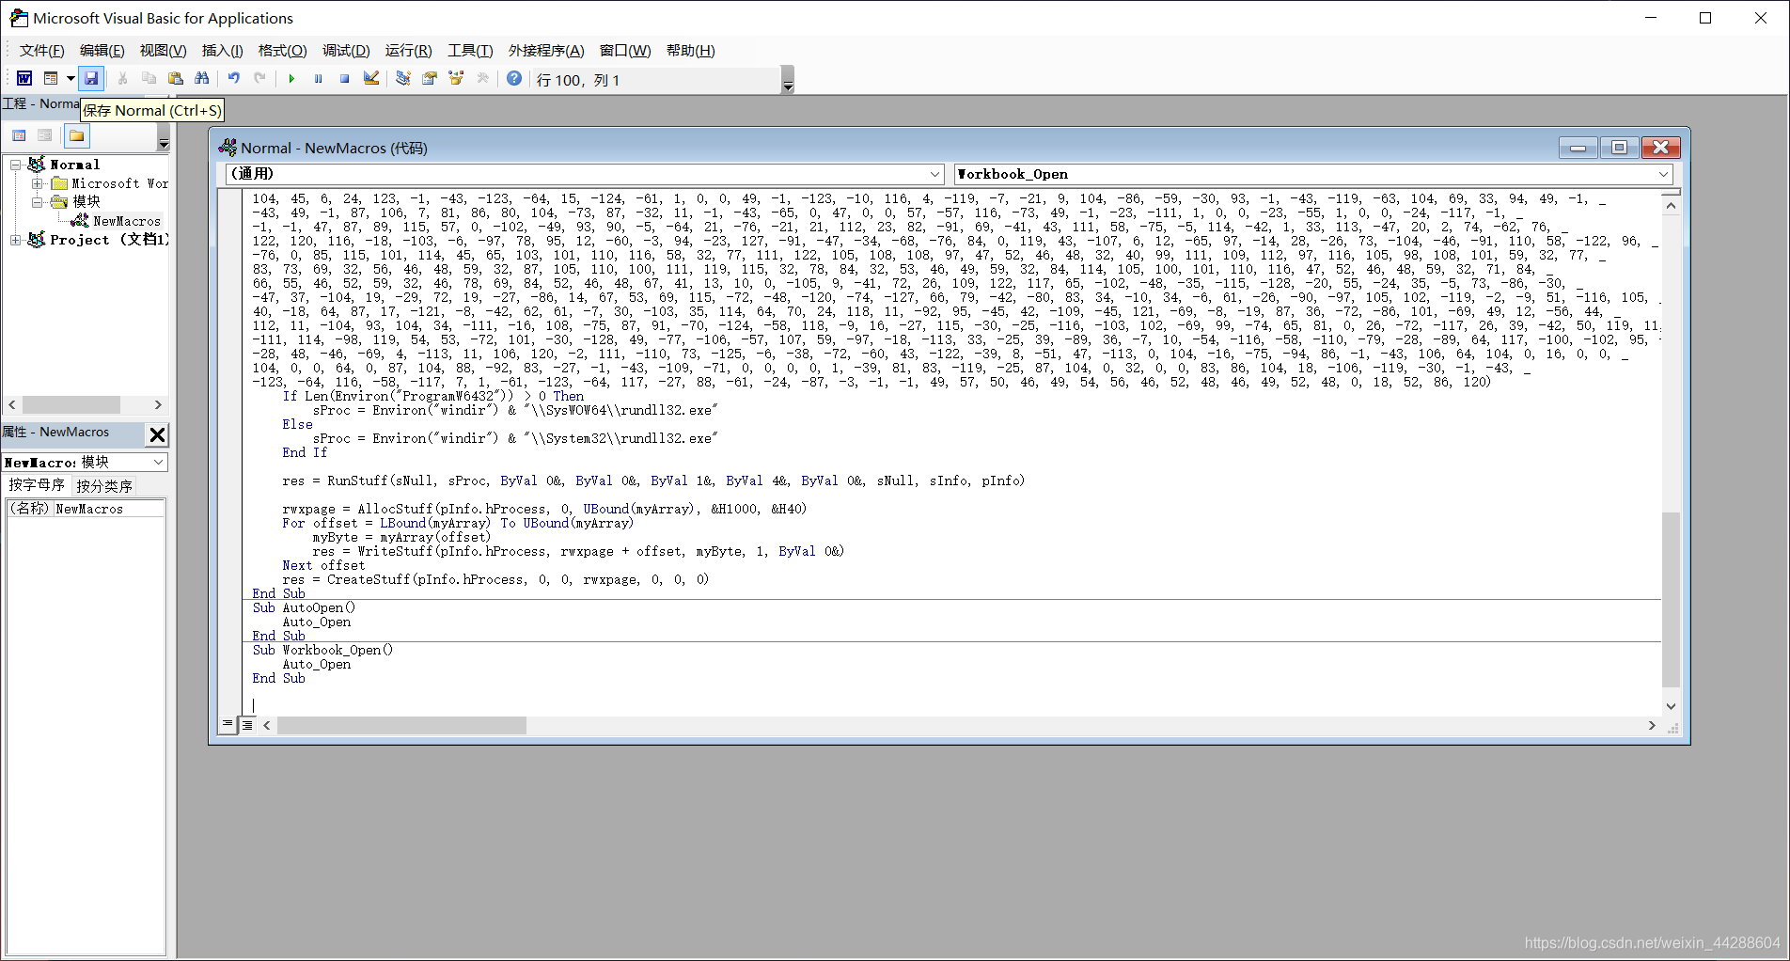Select the Normal project in tree

click(75, 165)
